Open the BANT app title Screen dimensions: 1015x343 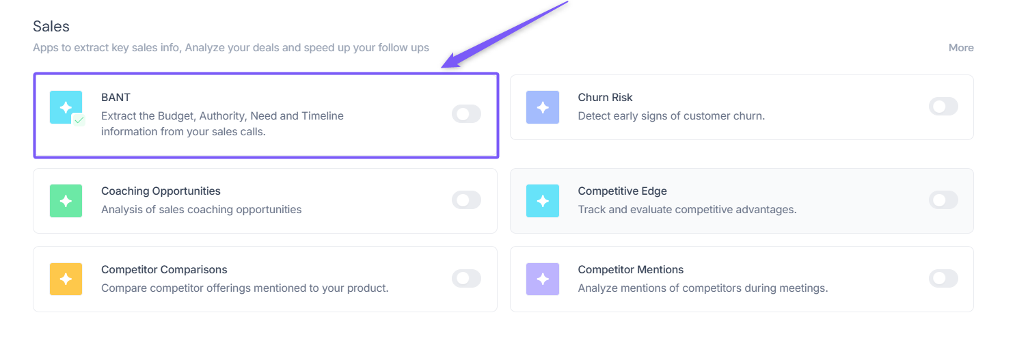click(116, 98)
